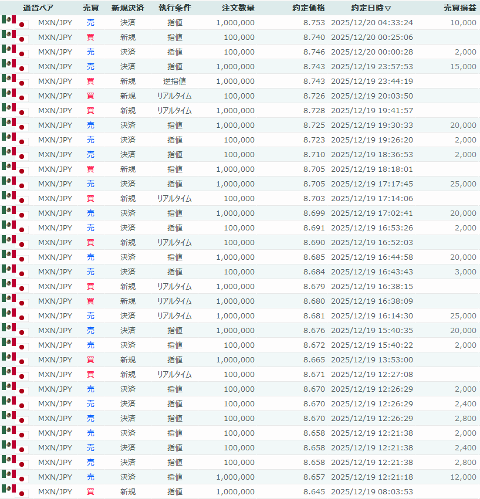Sort by the 約定価格 column header

[x=308, y=8]
